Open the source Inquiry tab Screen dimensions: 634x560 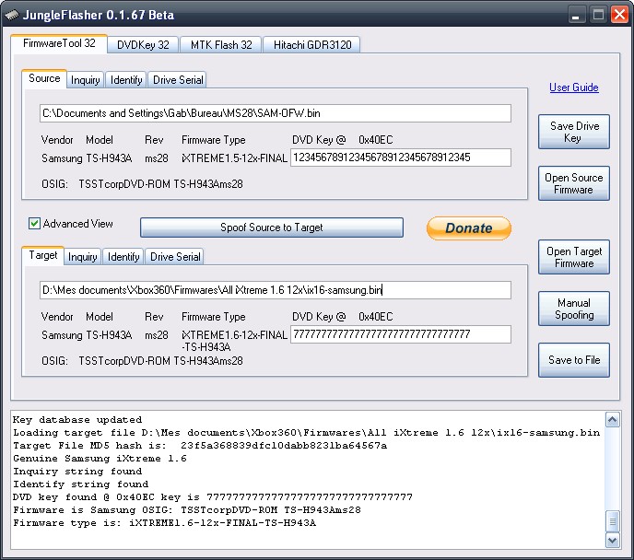(x=86, y=80)
